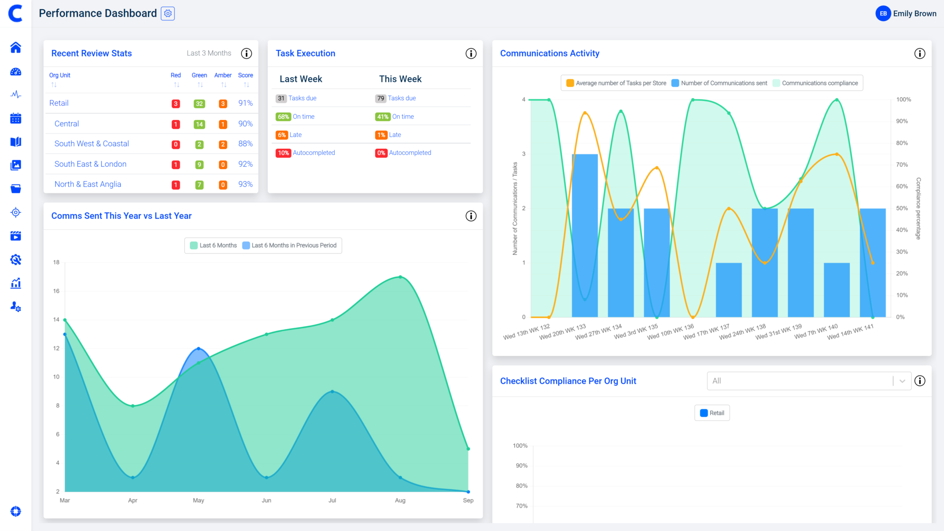
Task: Switch to This Week tasks in Task Execution
Action: [400, 79]
